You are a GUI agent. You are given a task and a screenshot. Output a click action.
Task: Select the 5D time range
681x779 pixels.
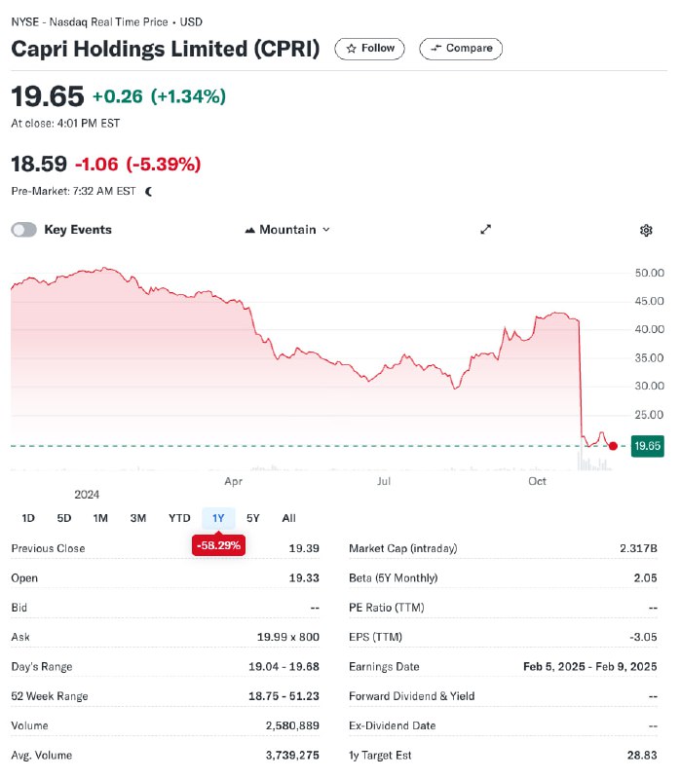click(x=64, y=518)
